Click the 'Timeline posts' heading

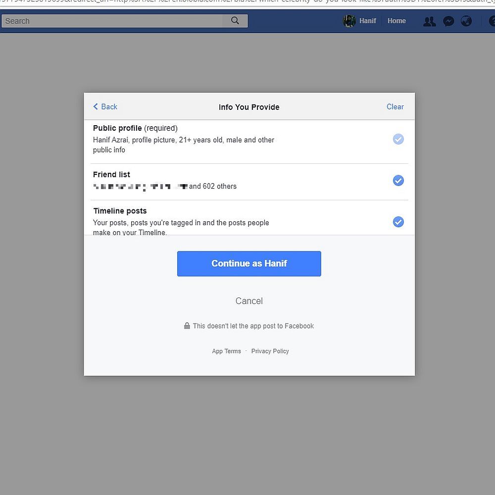pyautogui.click(x=120, y=211)
